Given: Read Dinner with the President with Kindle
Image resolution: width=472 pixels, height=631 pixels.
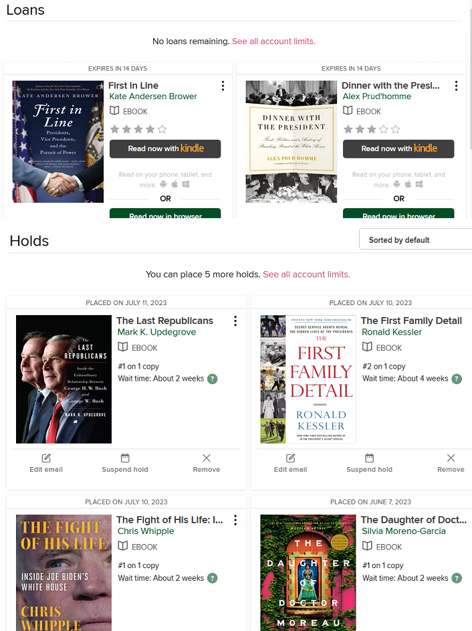Looking at the screenshot, I should (398, 149).
